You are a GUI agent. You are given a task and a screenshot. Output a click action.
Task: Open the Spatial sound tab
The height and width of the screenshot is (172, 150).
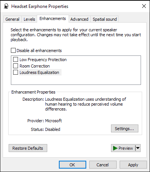point(105,19)
